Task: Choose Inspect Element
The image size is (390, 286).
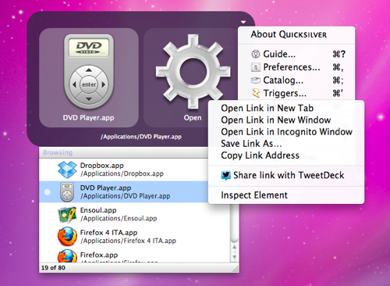Action: [286, 195]
